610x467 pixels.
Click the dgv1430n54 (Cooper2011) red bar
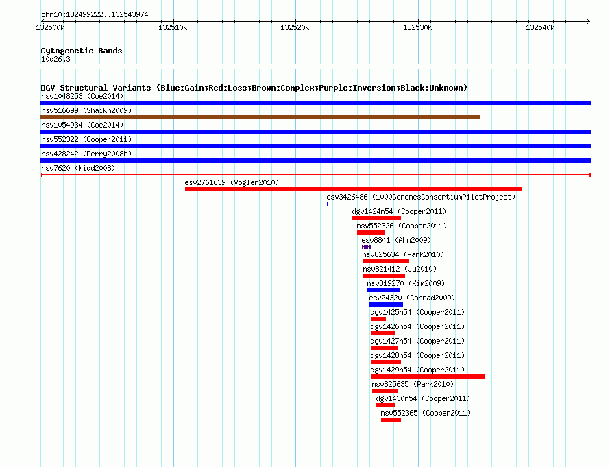(x=386, y=405)
